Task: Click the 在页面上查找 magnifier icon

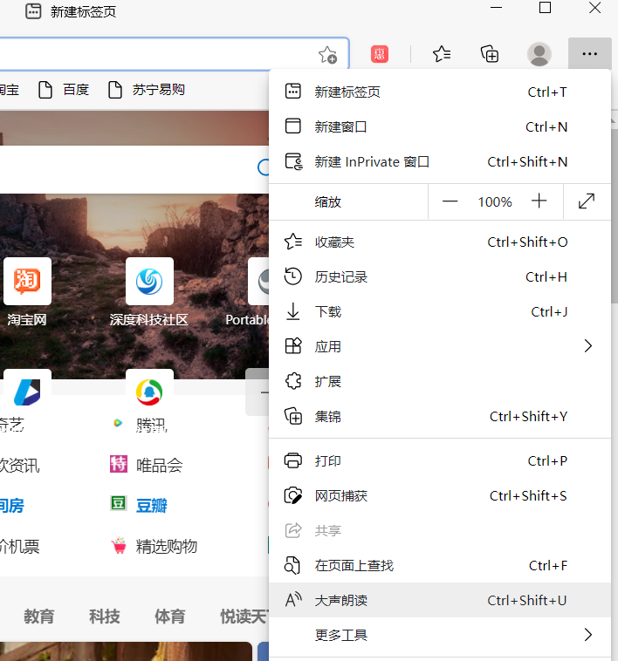Action: pos(292,565)
